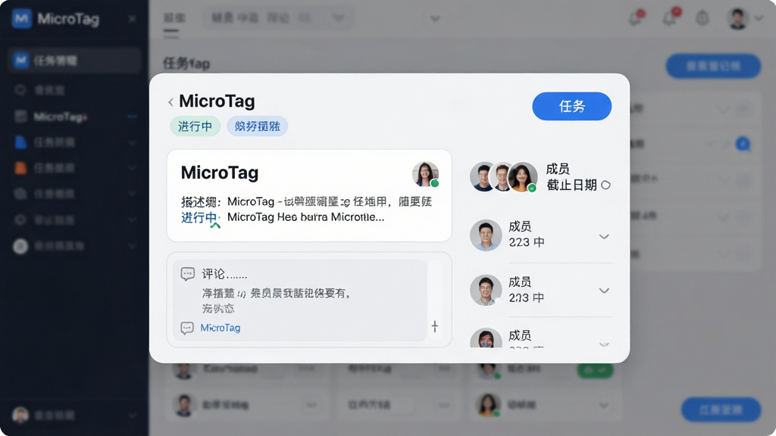Click the avatar of member with 203 中

(x=486, y=290)
